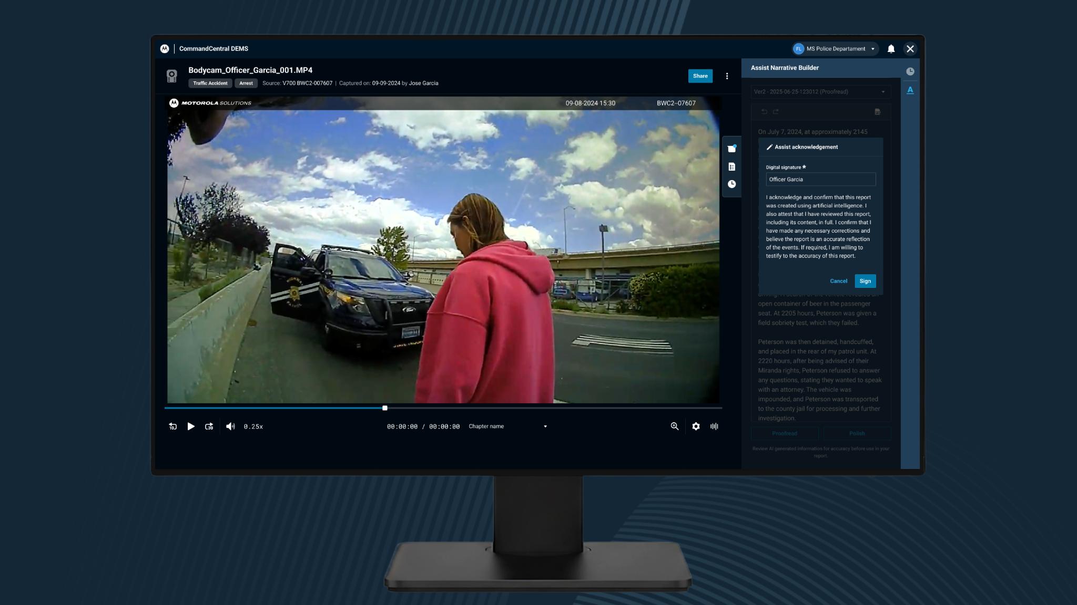
Task: Click the evidence box icon with blue dot
Action: point(731,149)
